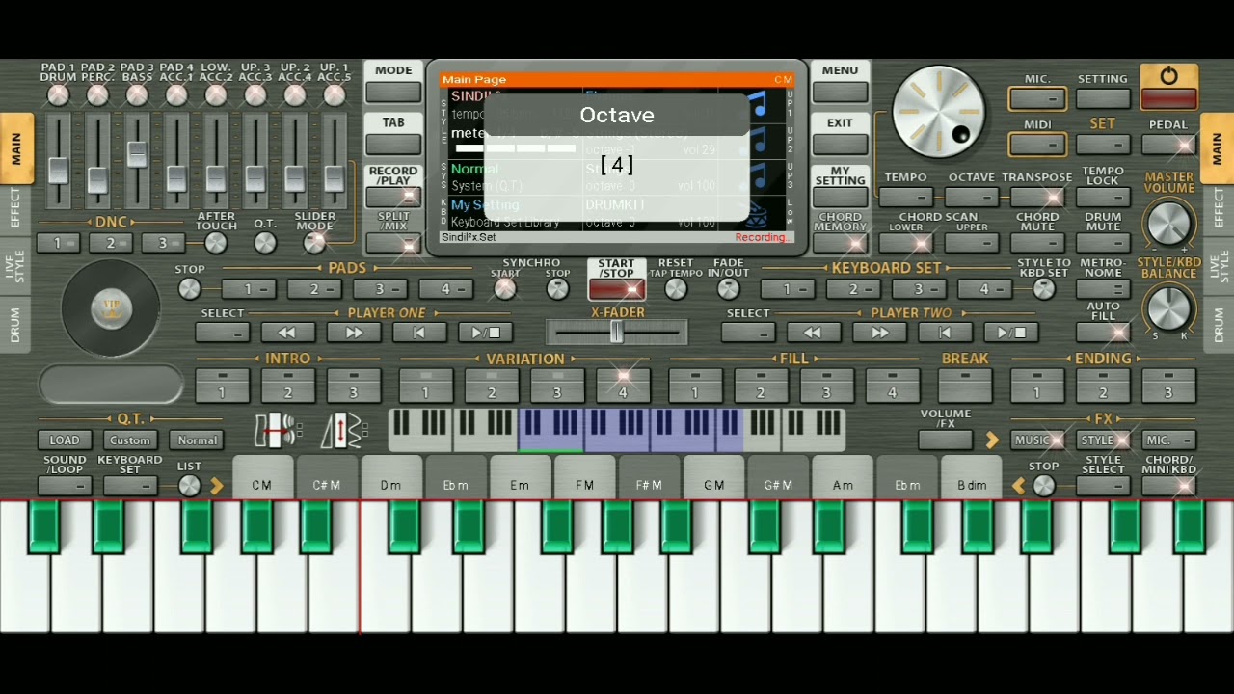
Task: Select the FM chord pad
Action: point(584,479)
